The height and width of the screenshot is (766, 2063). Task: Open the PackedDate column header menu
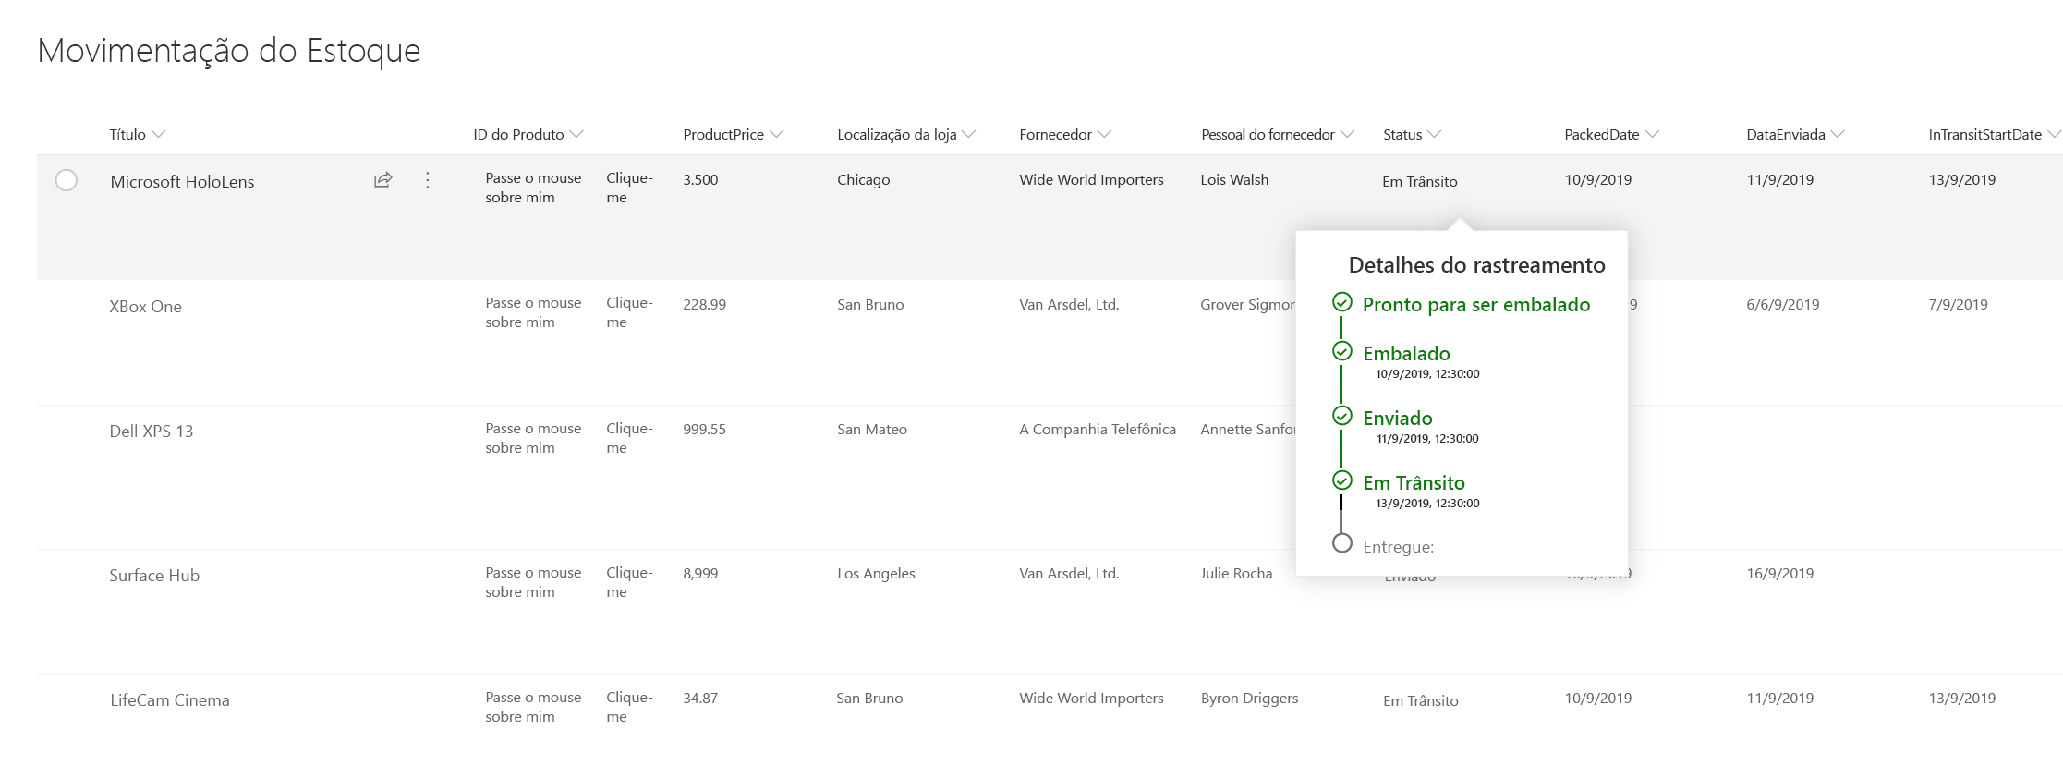[x=1611, y=135]
